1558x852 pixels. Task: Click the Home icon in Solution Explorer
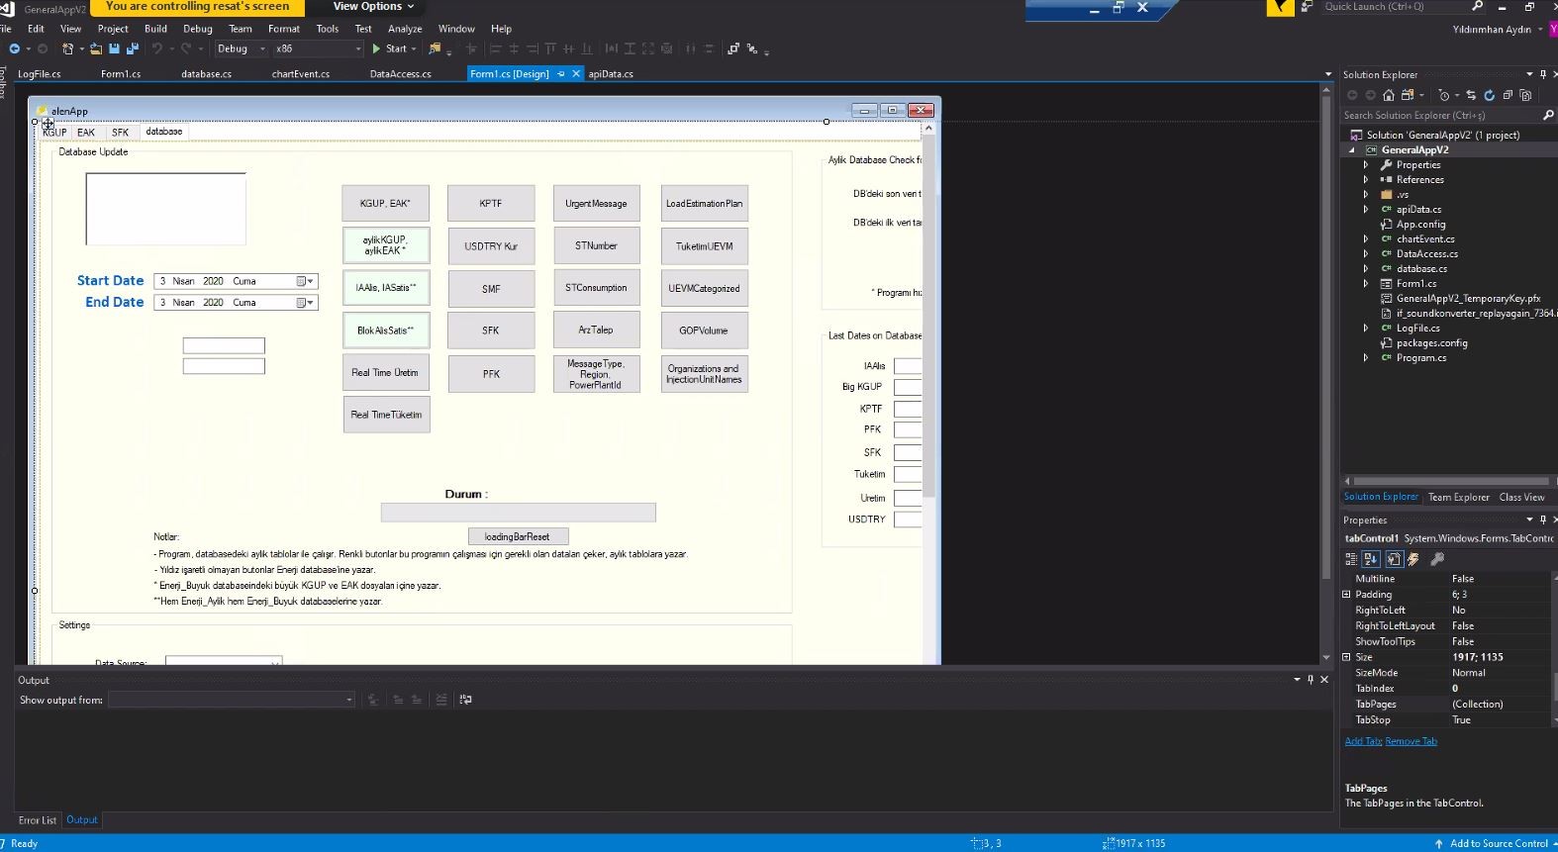[x=1388, y=95]
